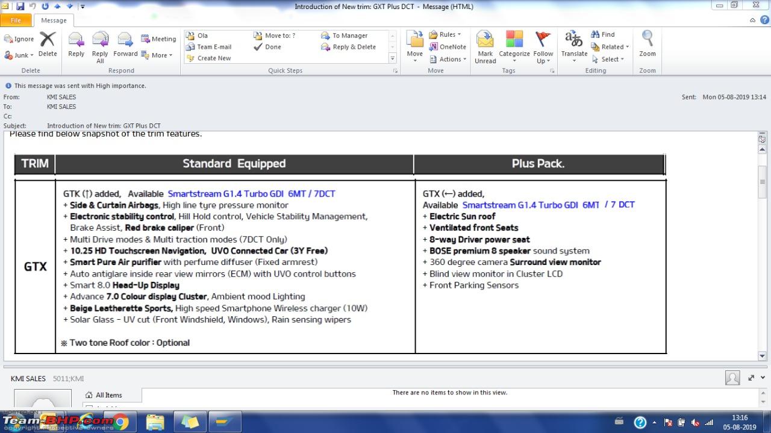Open the Related dropdown

pyautogui.click(x=610, y=47)
